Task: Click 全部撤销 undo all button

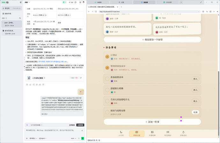Action: click(72, 125)
